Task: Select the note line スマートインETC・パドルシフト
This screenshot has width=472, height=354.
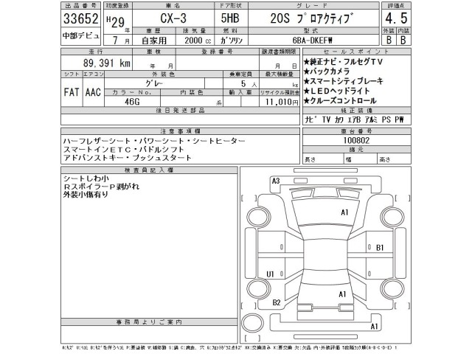Action: tap(123, 149)
